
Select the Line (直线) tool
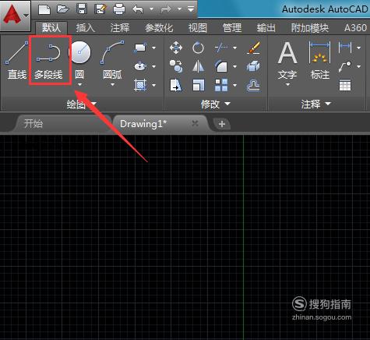click(x=16, y=60)
